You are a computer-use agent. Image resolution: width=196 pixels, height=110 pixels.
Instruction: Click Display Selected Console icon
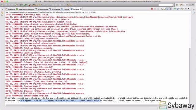pyautogui.click(x=177, y=9)
